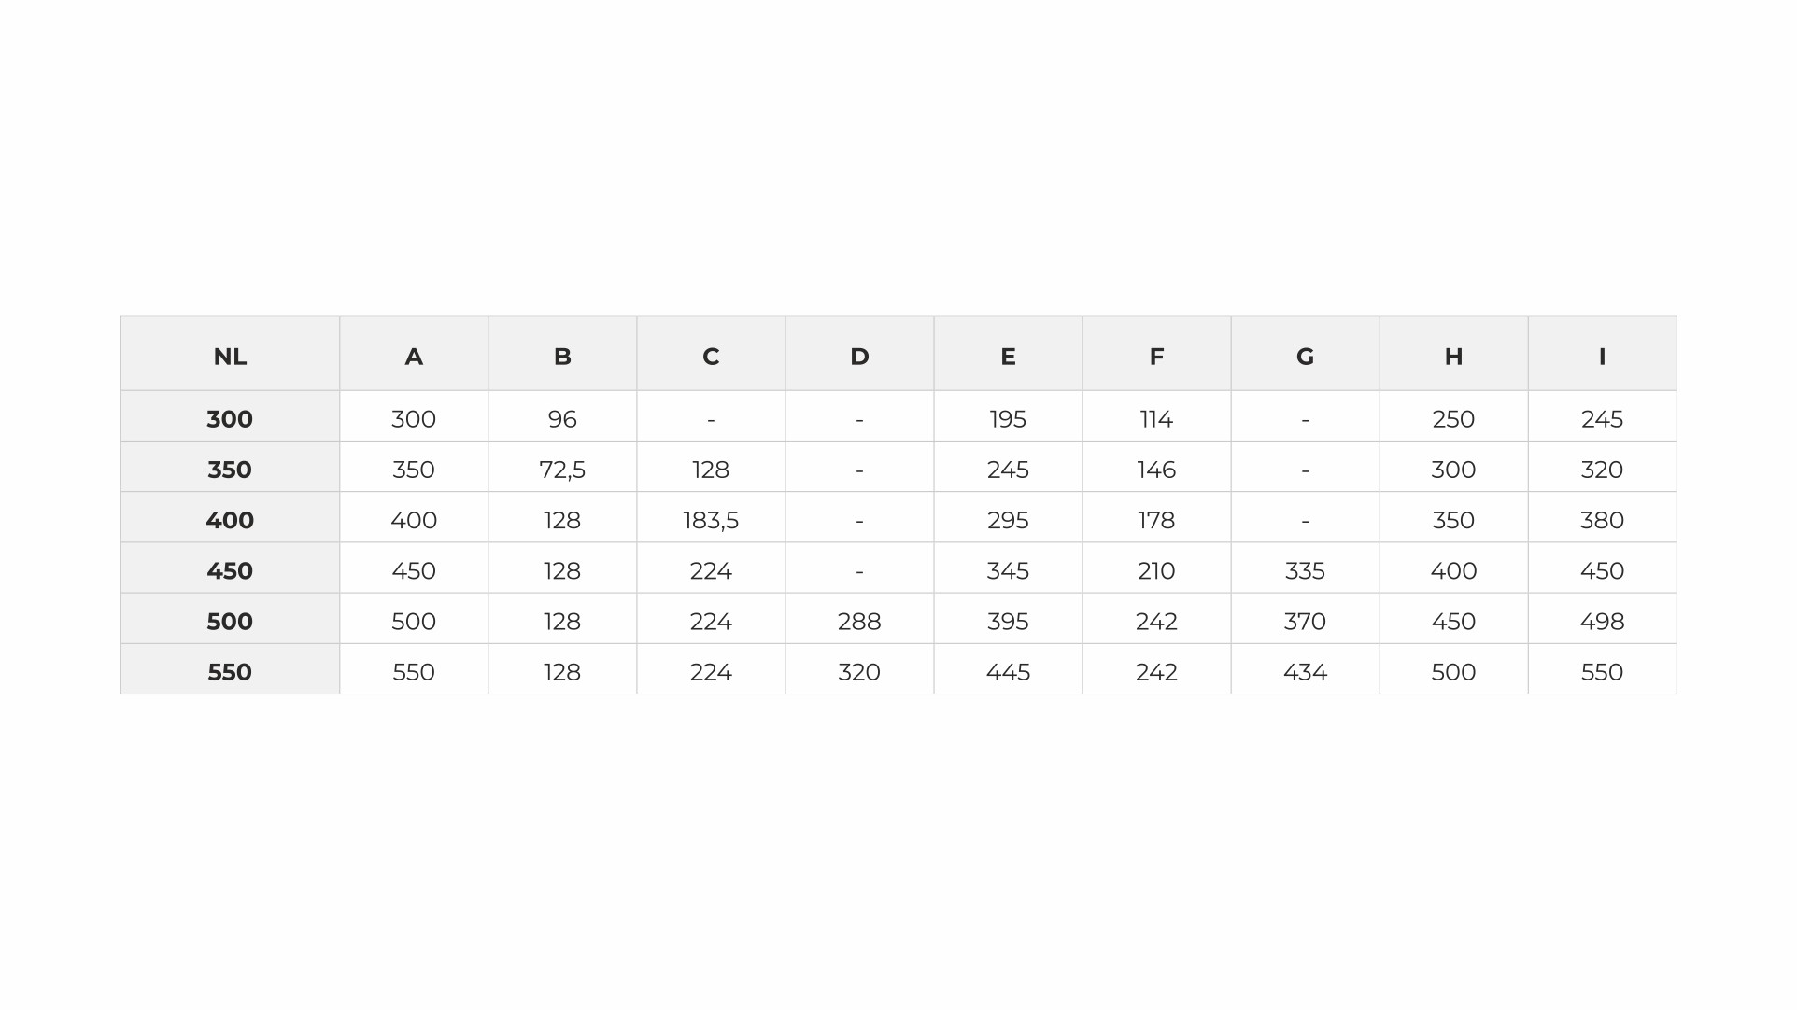1797x1010 pixels.
Task: Select value 380 in column I
Action: 1602,520
